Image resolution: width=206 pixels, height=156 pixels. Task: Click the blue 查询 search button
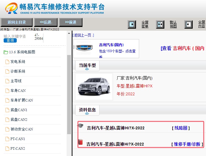pyautogui.click(x=10, y=40)
